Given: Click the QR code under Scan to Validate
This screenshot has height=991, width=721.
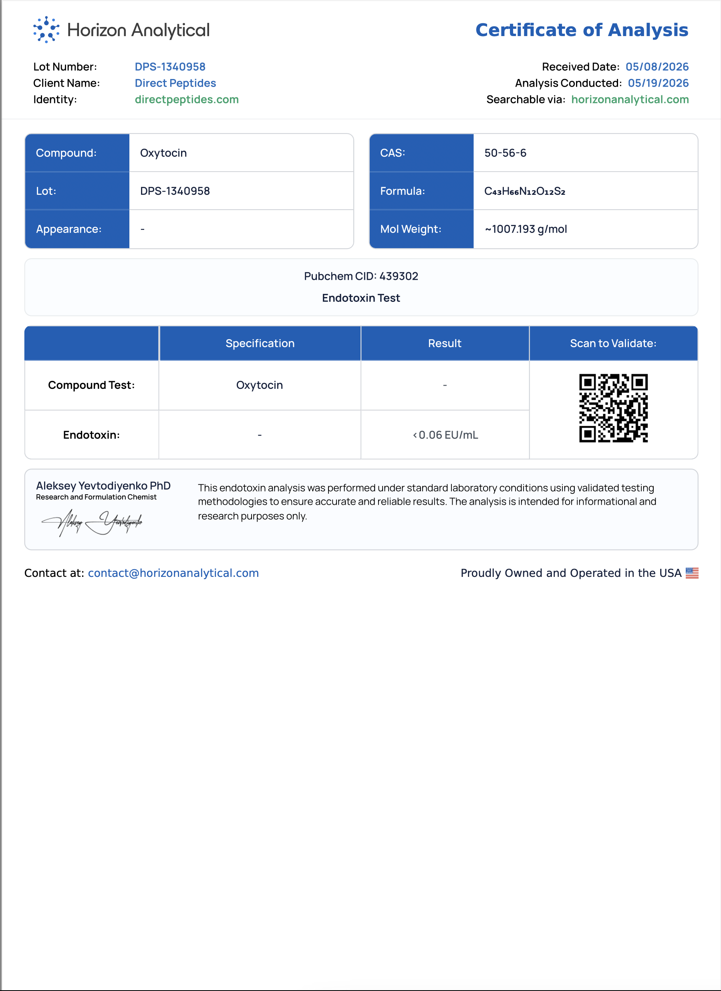Looking at the screenshot, I should coord(613,408).
